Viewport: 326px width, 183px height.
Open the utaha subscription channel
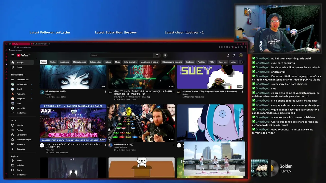point(22,103)
